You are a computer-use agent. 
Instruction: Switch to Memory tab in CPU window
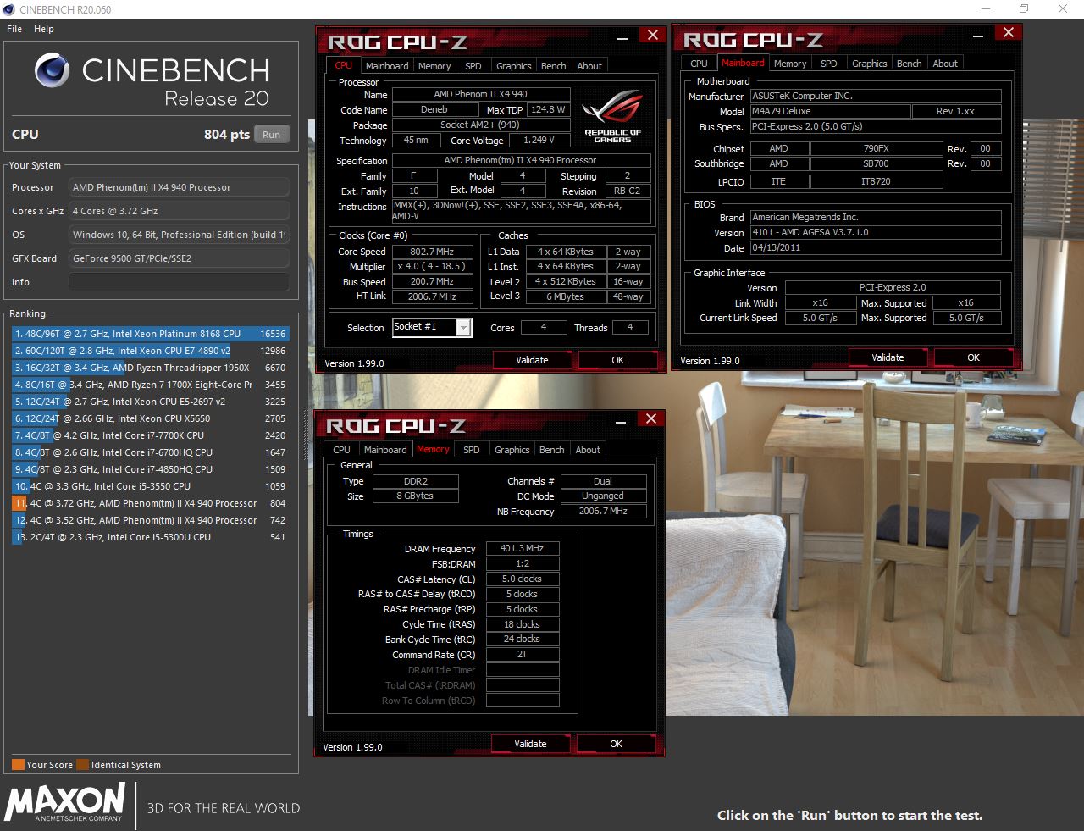434,66
